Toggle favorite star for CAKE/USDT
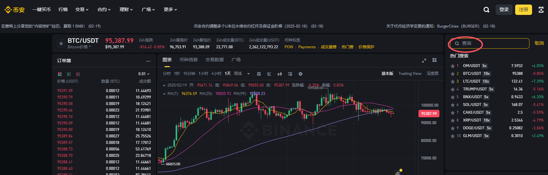This screenshot has width=548, height=175. pos(452,113)
